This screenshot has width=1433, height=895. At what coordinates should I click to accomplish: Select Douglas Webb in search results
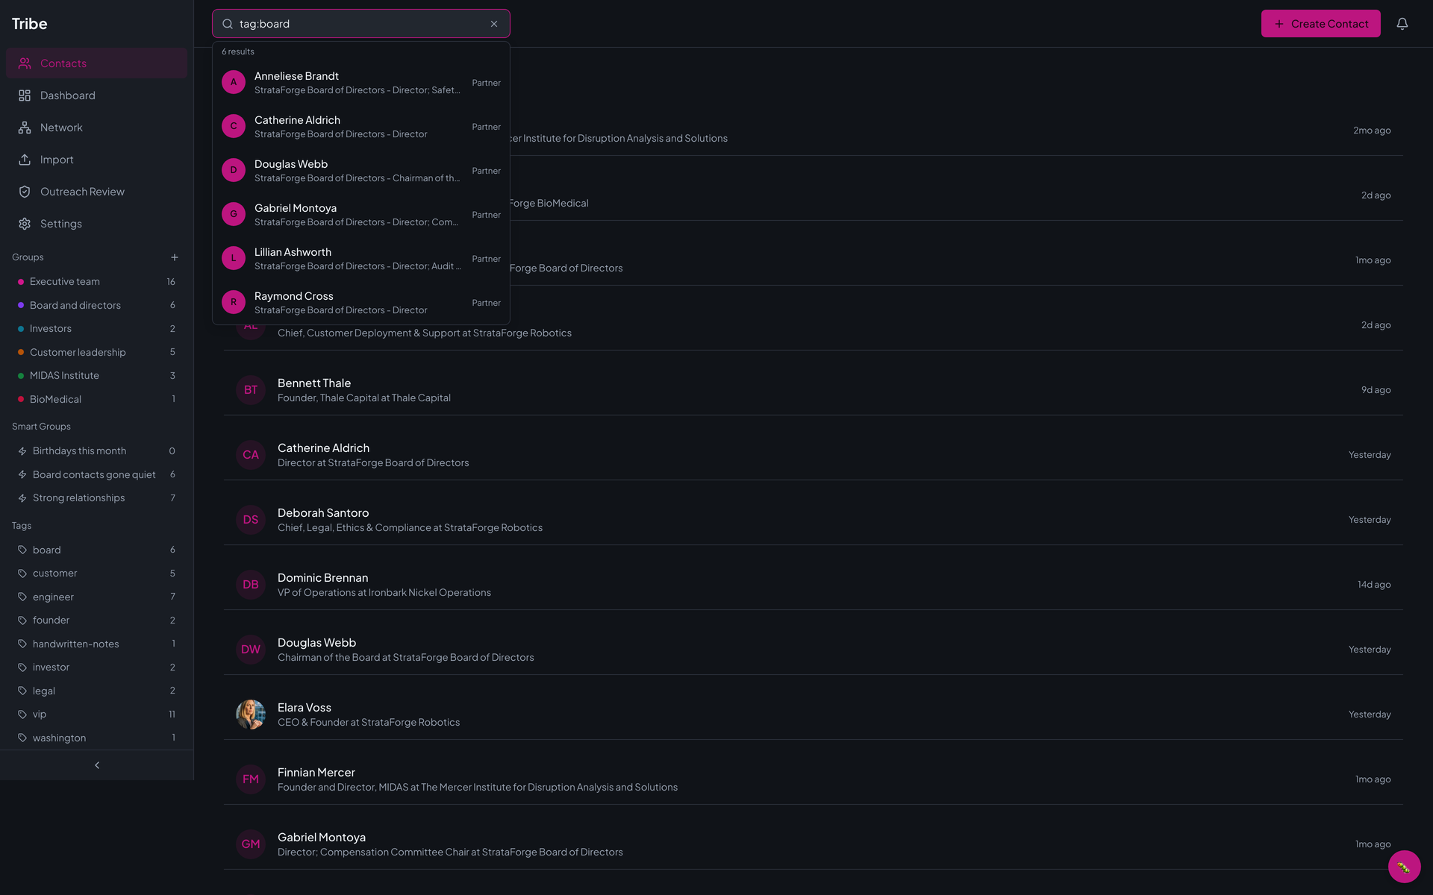(x=361, y=171)
